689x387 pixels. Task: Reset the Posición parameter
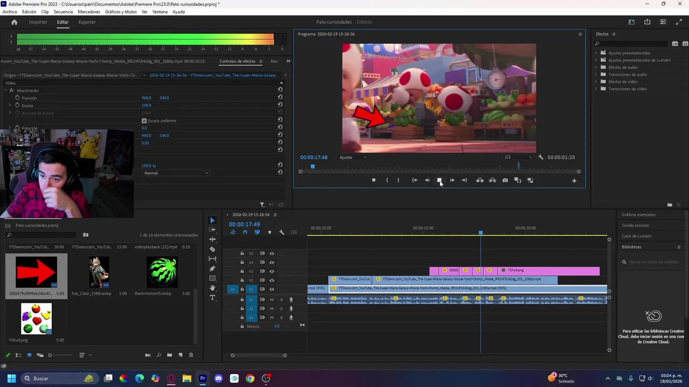[x=280, y=98]
